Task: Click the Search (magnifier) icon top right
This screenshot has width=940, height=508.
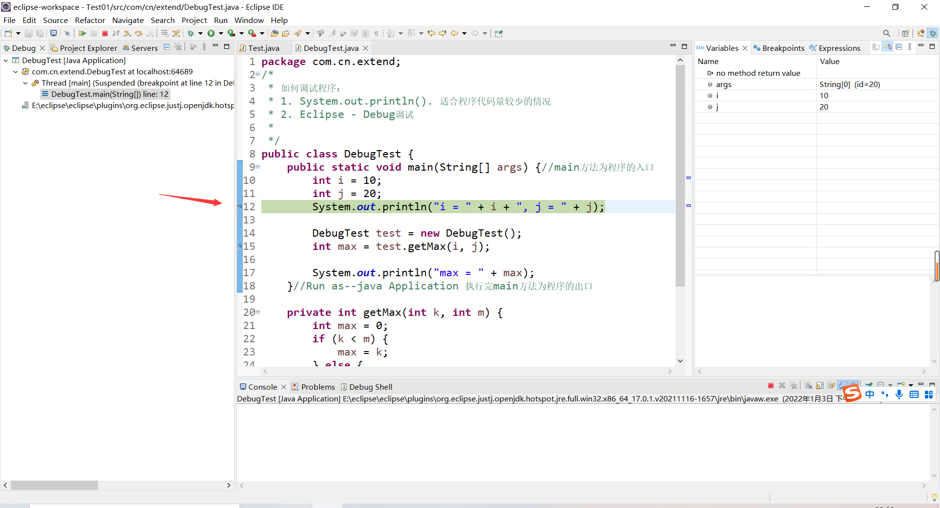Action: click(887, 33)
